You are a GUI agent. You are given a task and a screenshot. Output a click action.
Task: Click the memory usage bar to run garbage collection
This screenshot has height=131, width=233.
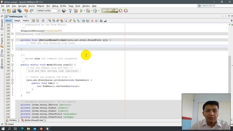coord(110,11)
